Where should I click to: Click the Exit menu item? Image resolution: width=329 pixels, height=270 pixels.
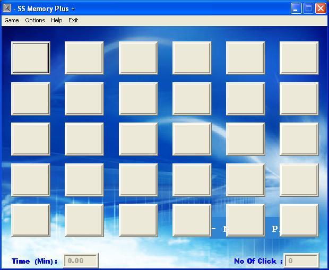point(73,20)
